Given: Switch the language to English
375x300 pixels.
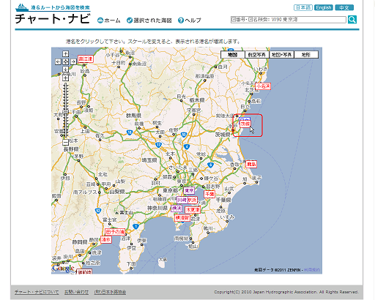Looking at the screenshot, I should (324, 7).
